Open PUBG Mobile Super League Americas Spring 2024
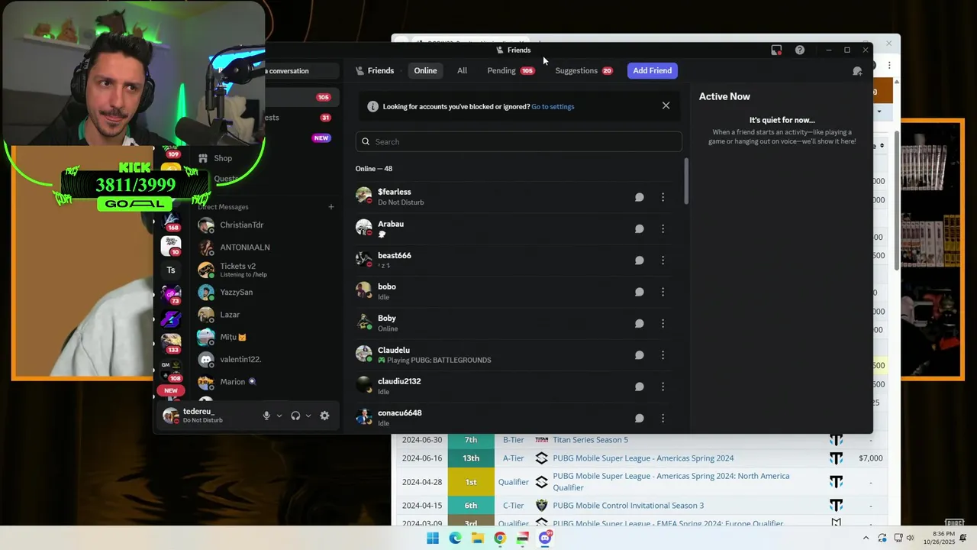Viewport: 977px width, 550px height. (643, 458)
